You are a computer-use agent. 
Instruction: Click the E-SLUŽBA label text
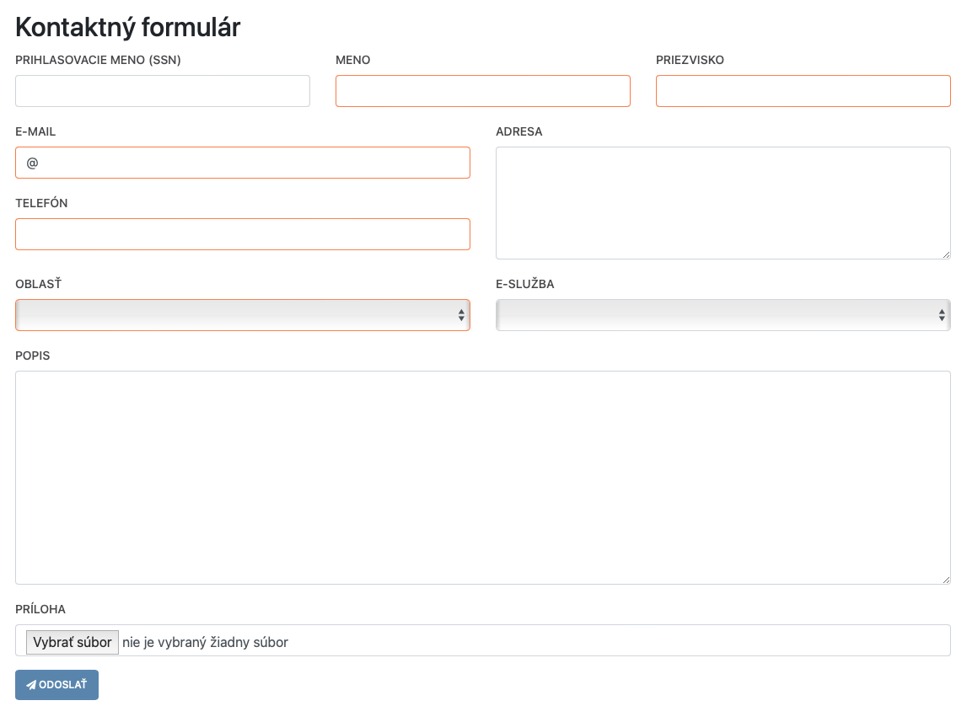coord(524,284)
